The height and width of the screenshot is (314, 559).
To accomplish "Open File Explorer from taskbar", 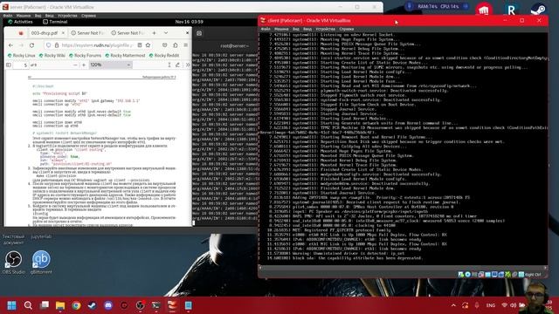I will click(60, 305).
